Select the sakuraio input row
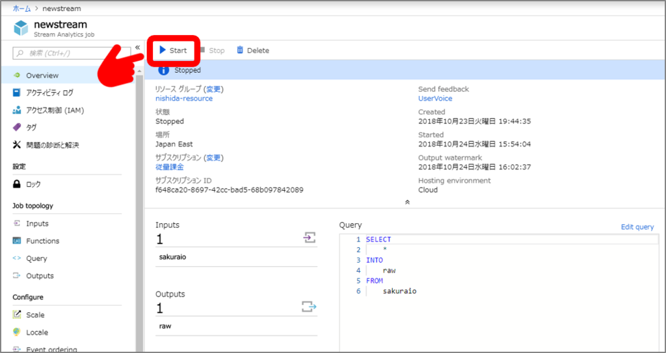The image size is (666, 353). [x=236, y=257]
